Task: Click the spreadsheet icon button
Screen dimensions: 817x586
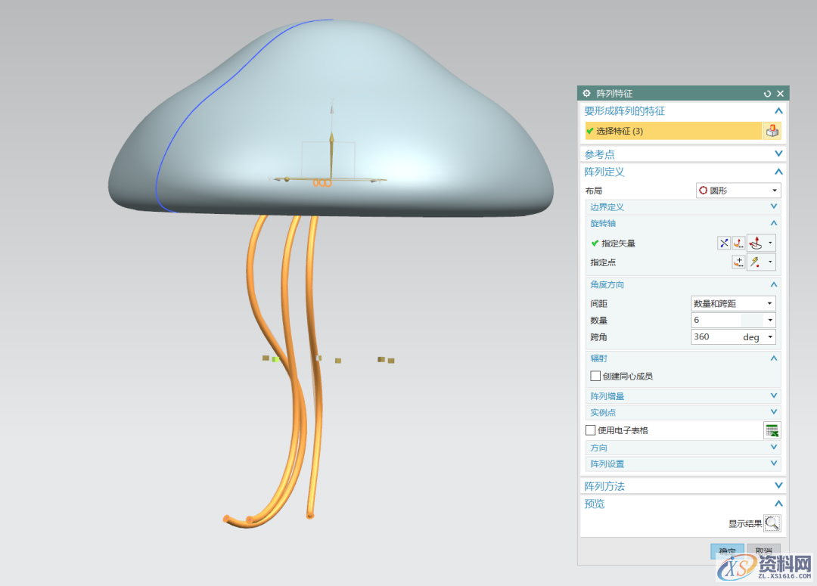Action: click(772, 430)
